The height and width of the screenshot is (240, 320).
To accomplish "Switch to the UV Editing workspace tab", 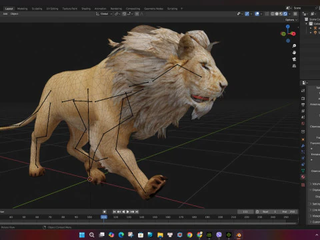I will [x=52, y=9].
